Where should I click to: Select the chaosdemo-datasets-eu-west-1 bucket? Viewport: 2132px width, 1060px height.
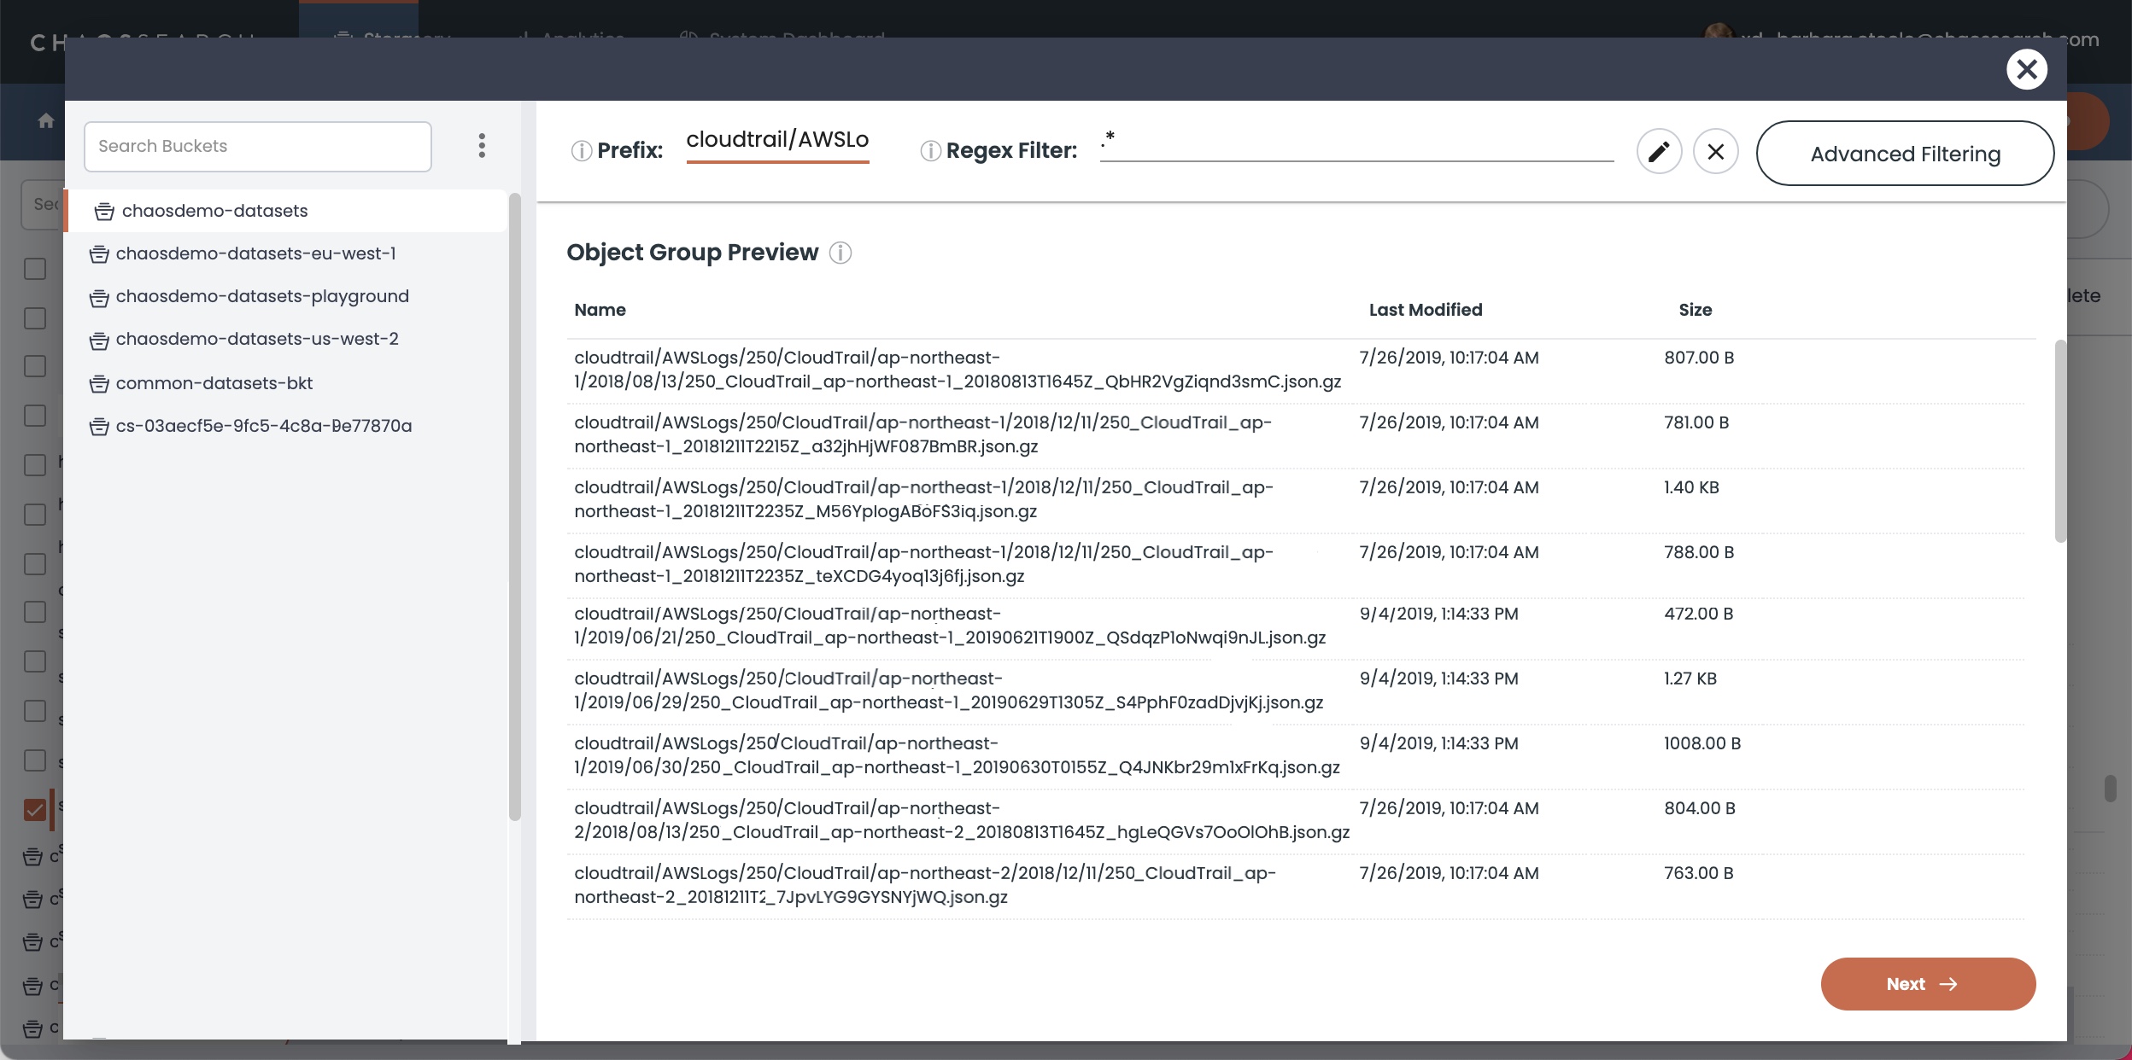coord(255,253)
